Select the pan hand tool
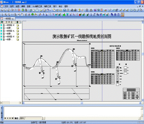 [x=22, y=14]
